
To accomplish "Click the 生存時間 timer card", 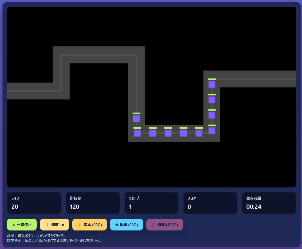I will click(269, 203).
